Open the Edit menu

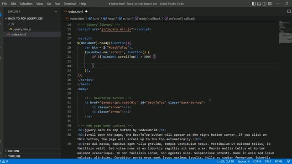coord(13,4)
